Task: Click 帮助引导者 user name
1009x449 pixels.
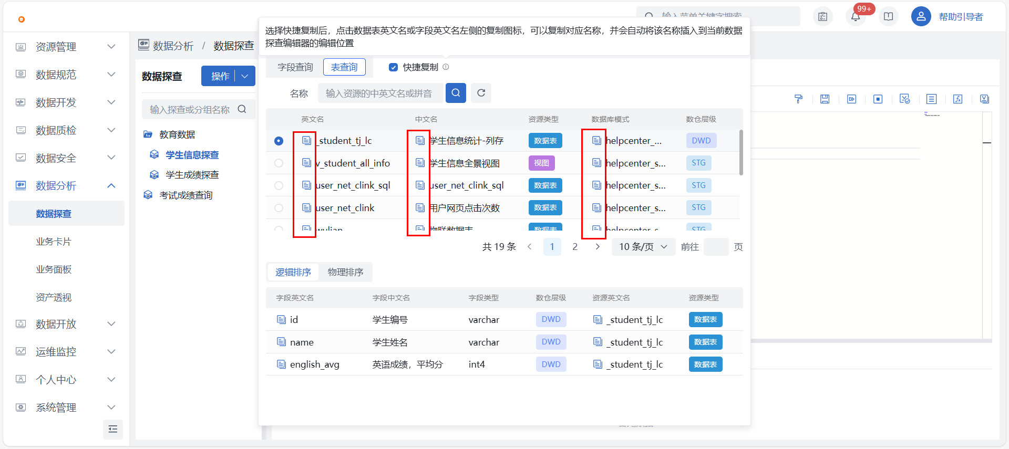Action: coord(961,17)
